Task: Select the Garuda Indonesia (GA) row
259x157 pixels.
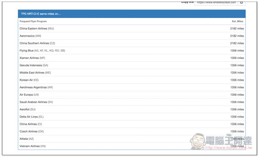Action: [x=132, y=65]
